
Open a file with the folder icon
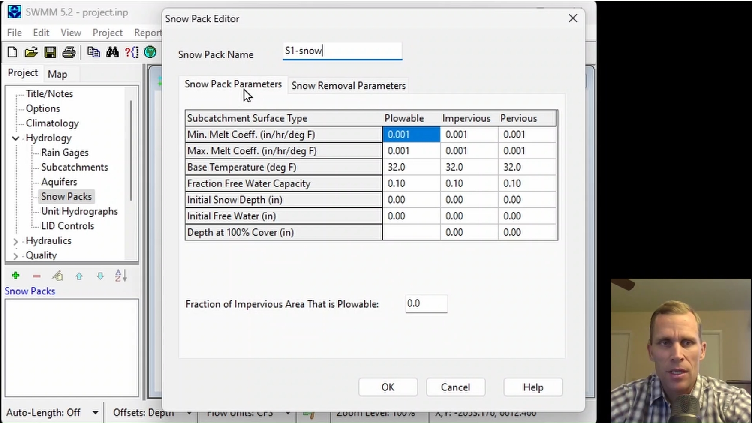[31, 52]
